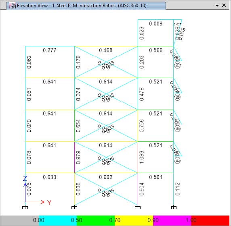Select the column ratio 0.904
Image resolution: width=231 pixels, height=226 pixels.
(x=142, y=189)
